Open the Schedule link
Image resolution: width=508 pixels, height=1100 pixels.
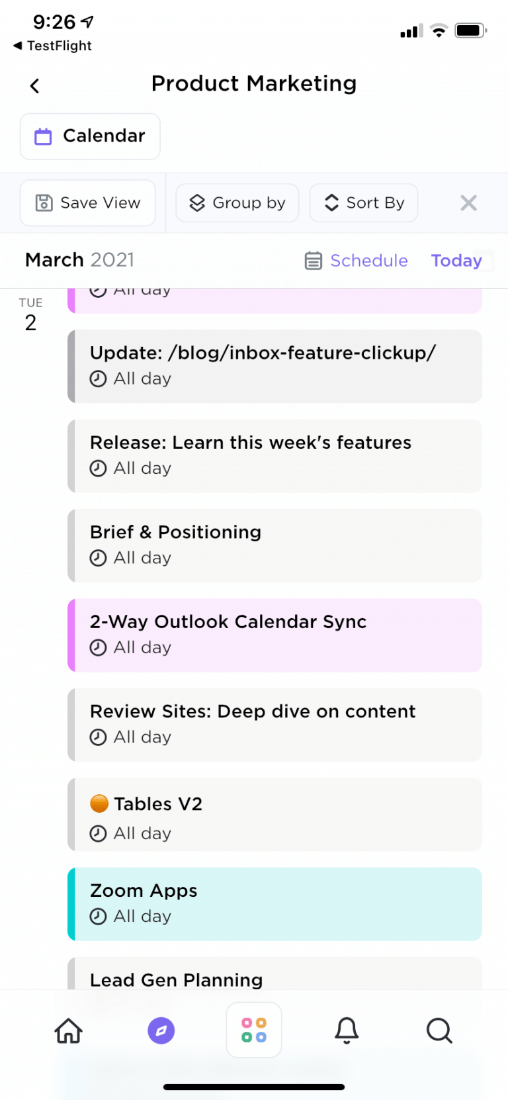[x=369, y=261]
